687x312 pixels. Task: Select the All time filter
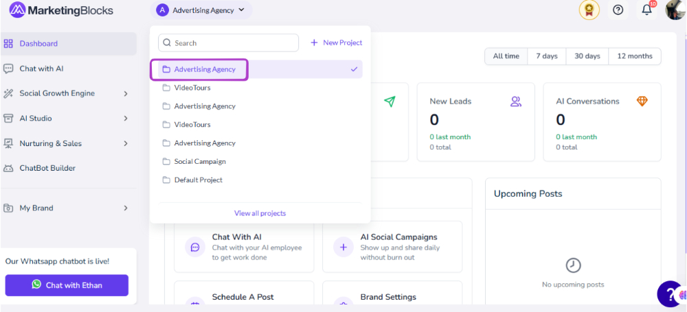click(506, 56)
